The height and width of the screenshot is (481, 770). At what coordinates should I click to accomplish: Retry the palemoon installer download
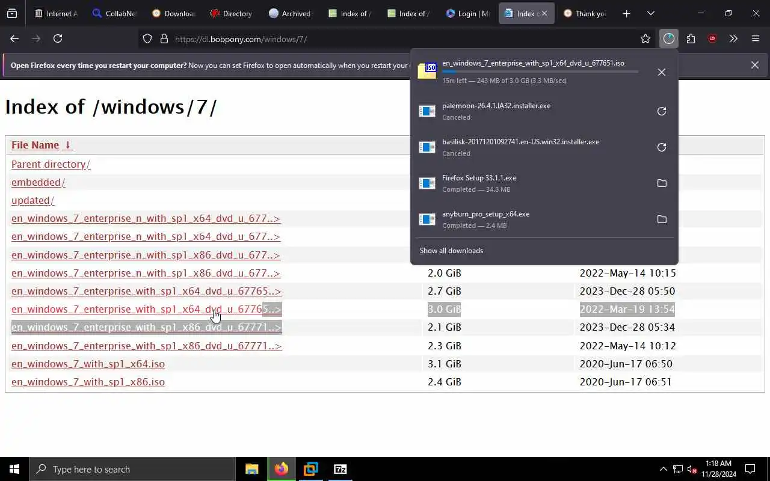pyautogui.click(x=662, y=111)
